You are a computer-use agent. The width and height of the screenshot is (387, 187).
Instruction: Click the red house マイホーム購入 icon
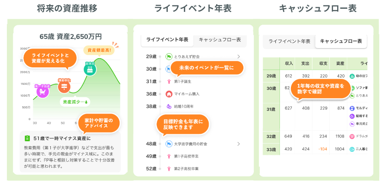click(x=169, y=94)
